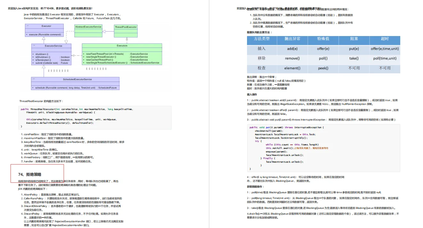Click list item '3. keepAliveTime' description

pos(73,144)
